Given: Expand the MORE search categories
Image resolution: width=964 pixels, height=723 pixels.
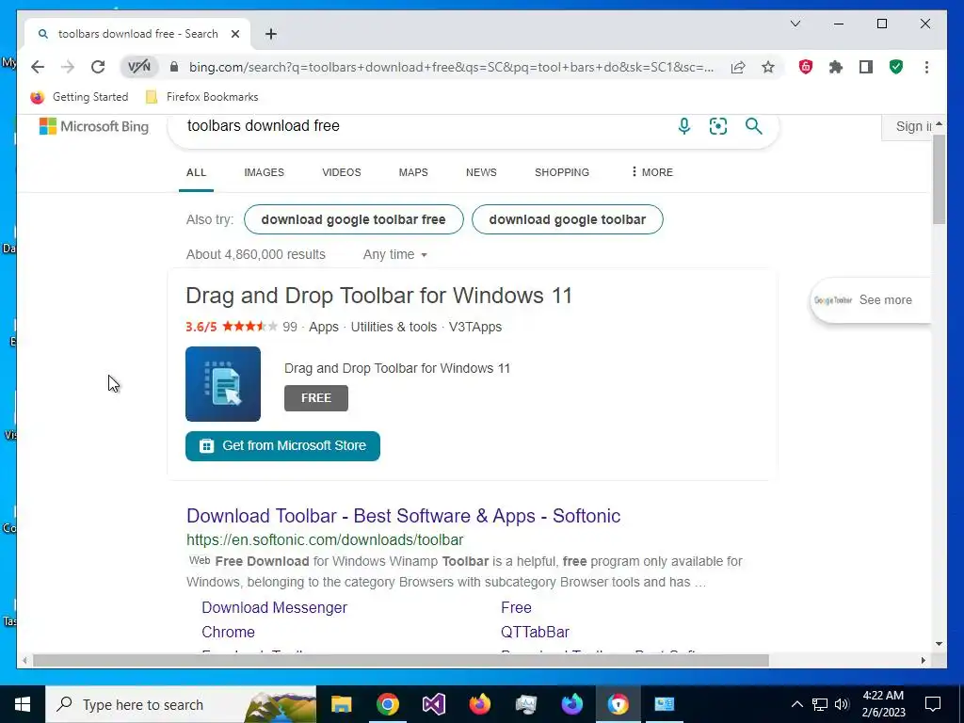Looking at the screenshot, I should pos(652,172).
